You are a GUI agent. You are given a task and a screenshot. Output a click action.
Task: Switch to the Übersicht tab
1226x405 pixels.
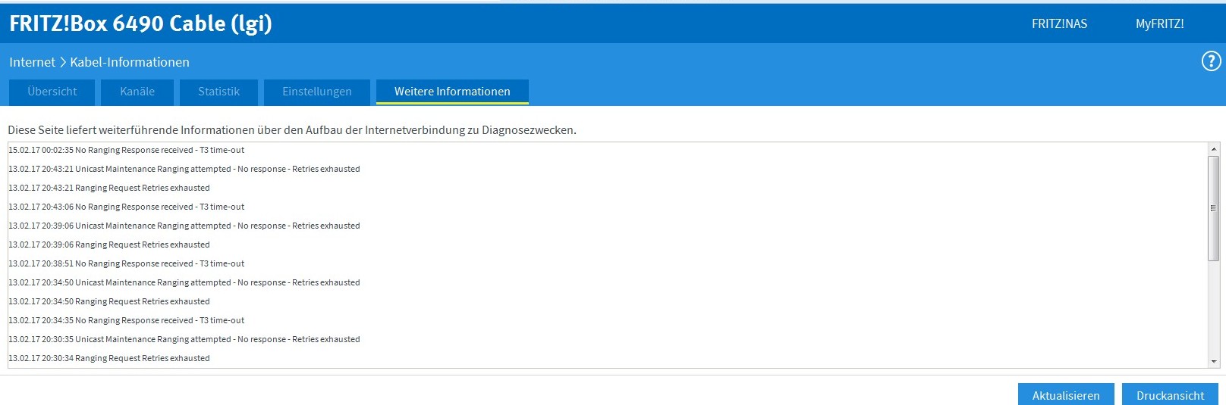52,92
